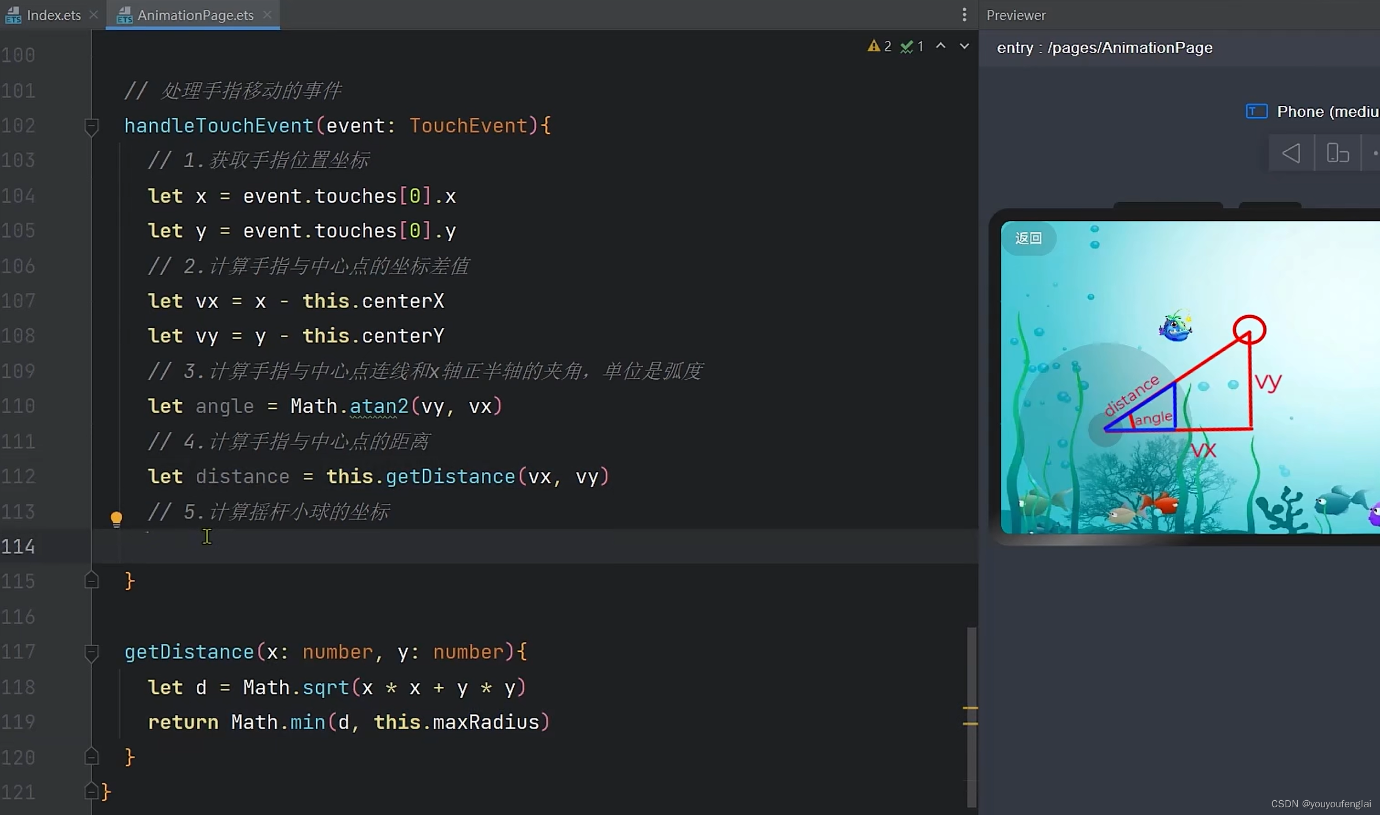Viewport: 1380px width, 815px height.
Task: Close the AnimationPage.ets tab
Action: pyautogui.click(x=267, y=15)
